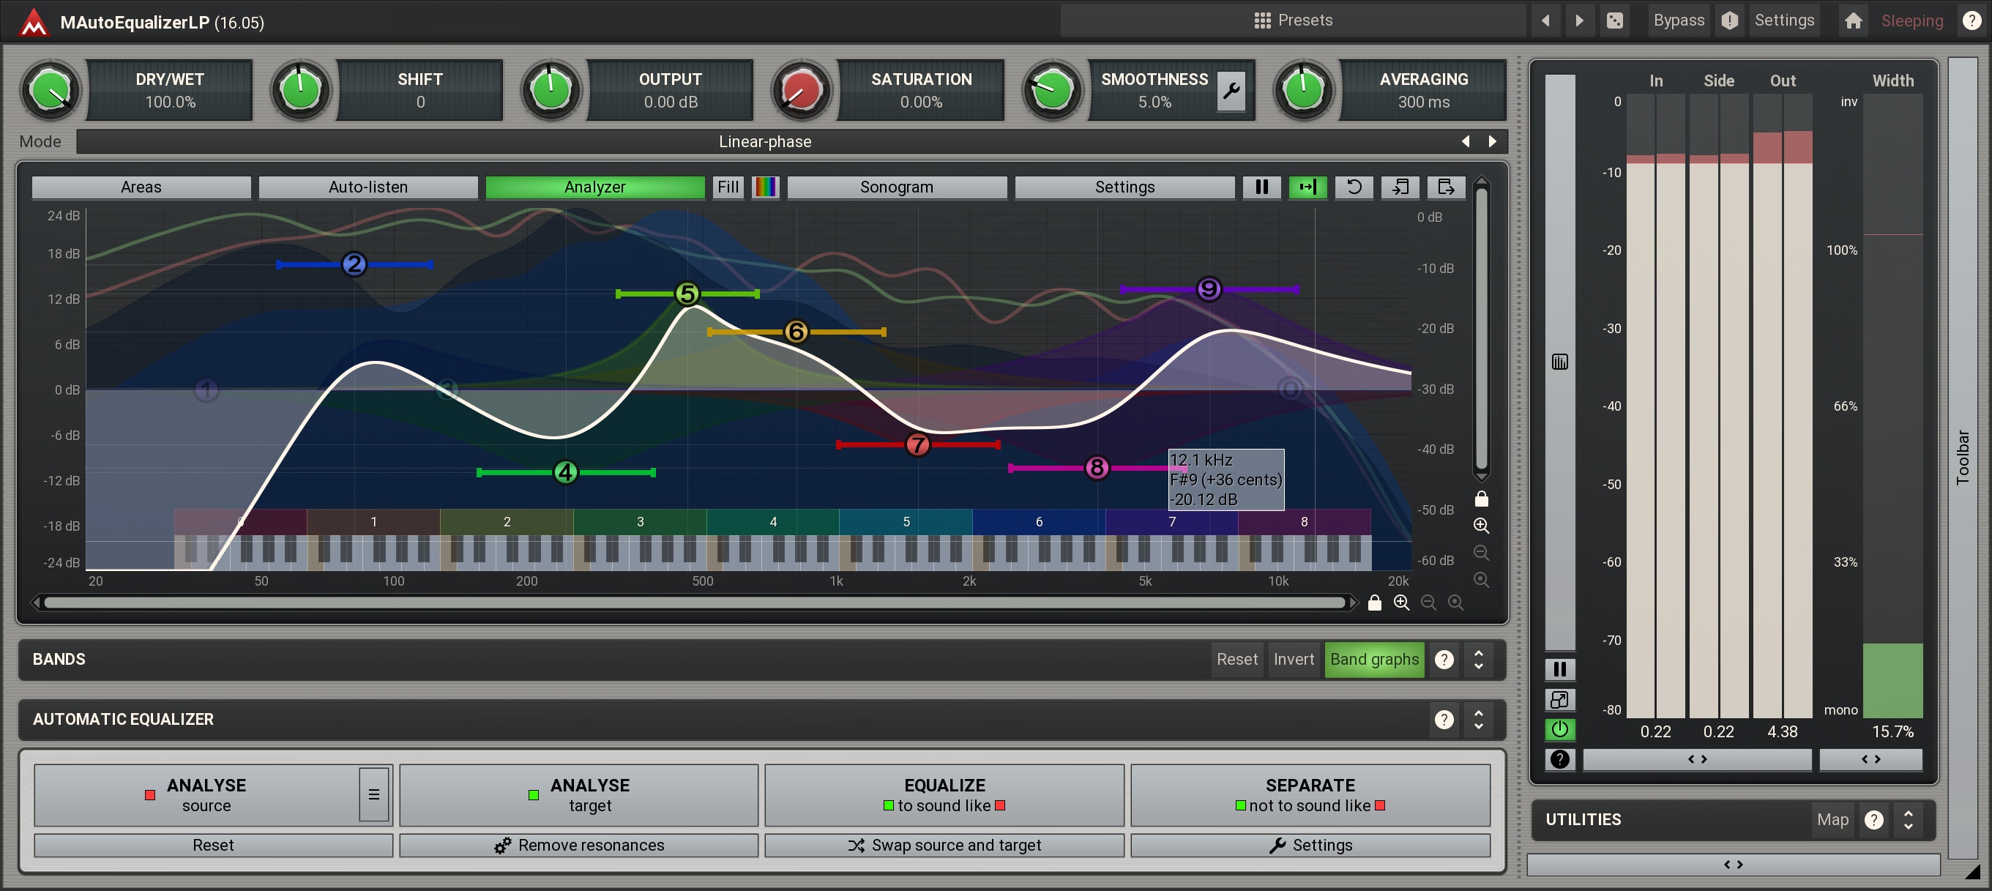Click the OUTPUT value field 0.00 dB

click(671, 102)
